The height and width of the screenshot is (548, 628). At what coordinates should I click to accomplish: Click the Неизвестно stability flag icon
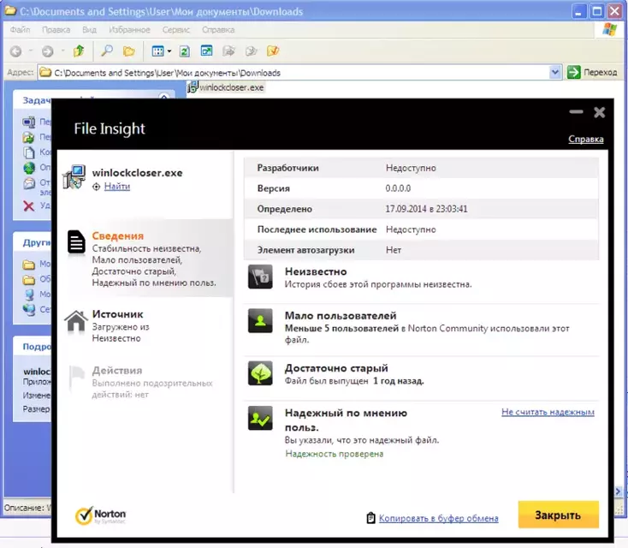point(260,277)
